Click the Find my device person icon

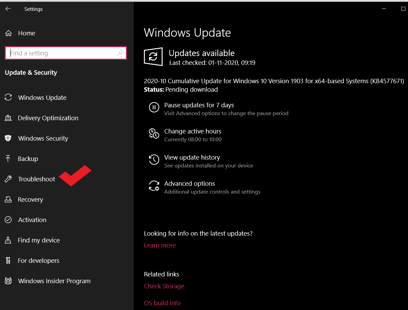coord(8,240)
